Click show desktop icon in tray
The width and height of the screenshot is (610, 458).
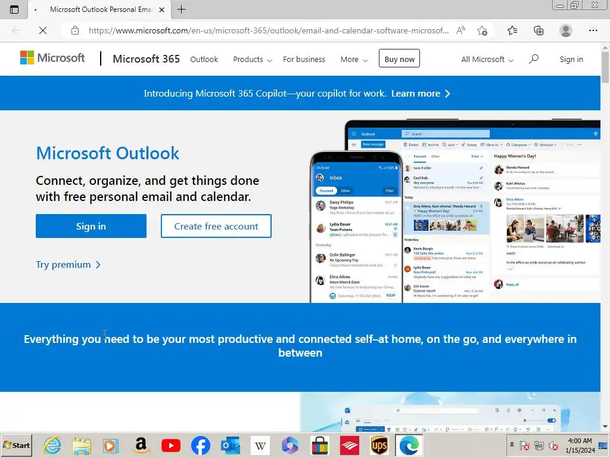[603, 445]
